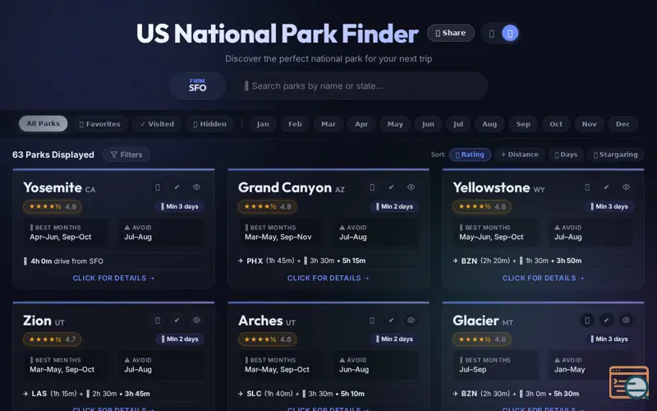This screenshot has height=411, width=657.
Task: Hide the Grand Canyon card
Action: (x=411, y=187)
